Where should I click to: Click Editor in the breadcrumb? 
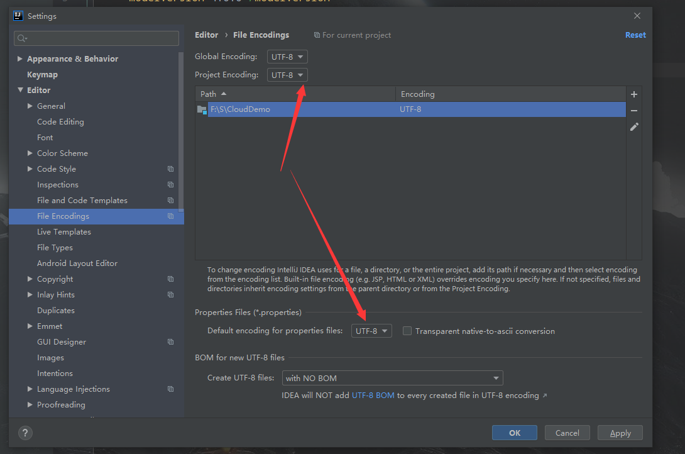(206, 35)
